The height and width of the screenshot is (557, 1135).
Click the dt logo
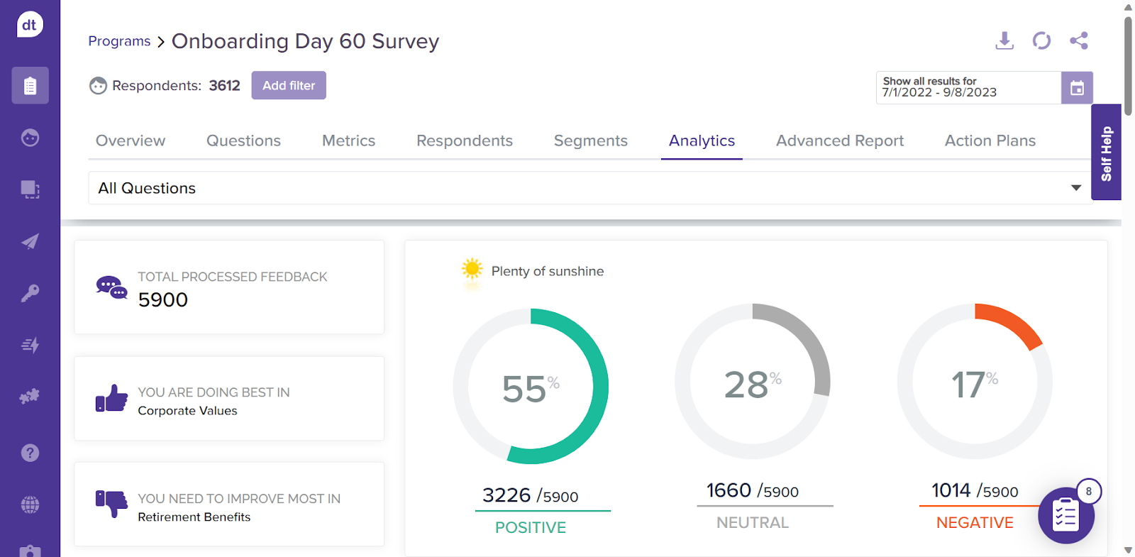30,25
